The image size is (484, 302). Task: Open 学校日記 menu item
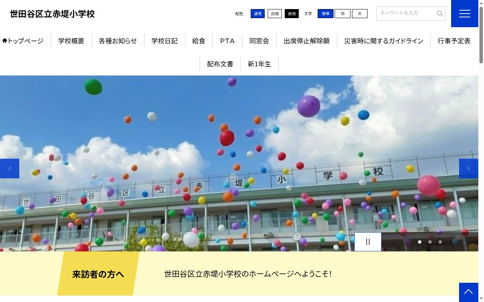(x=164, y=41)
